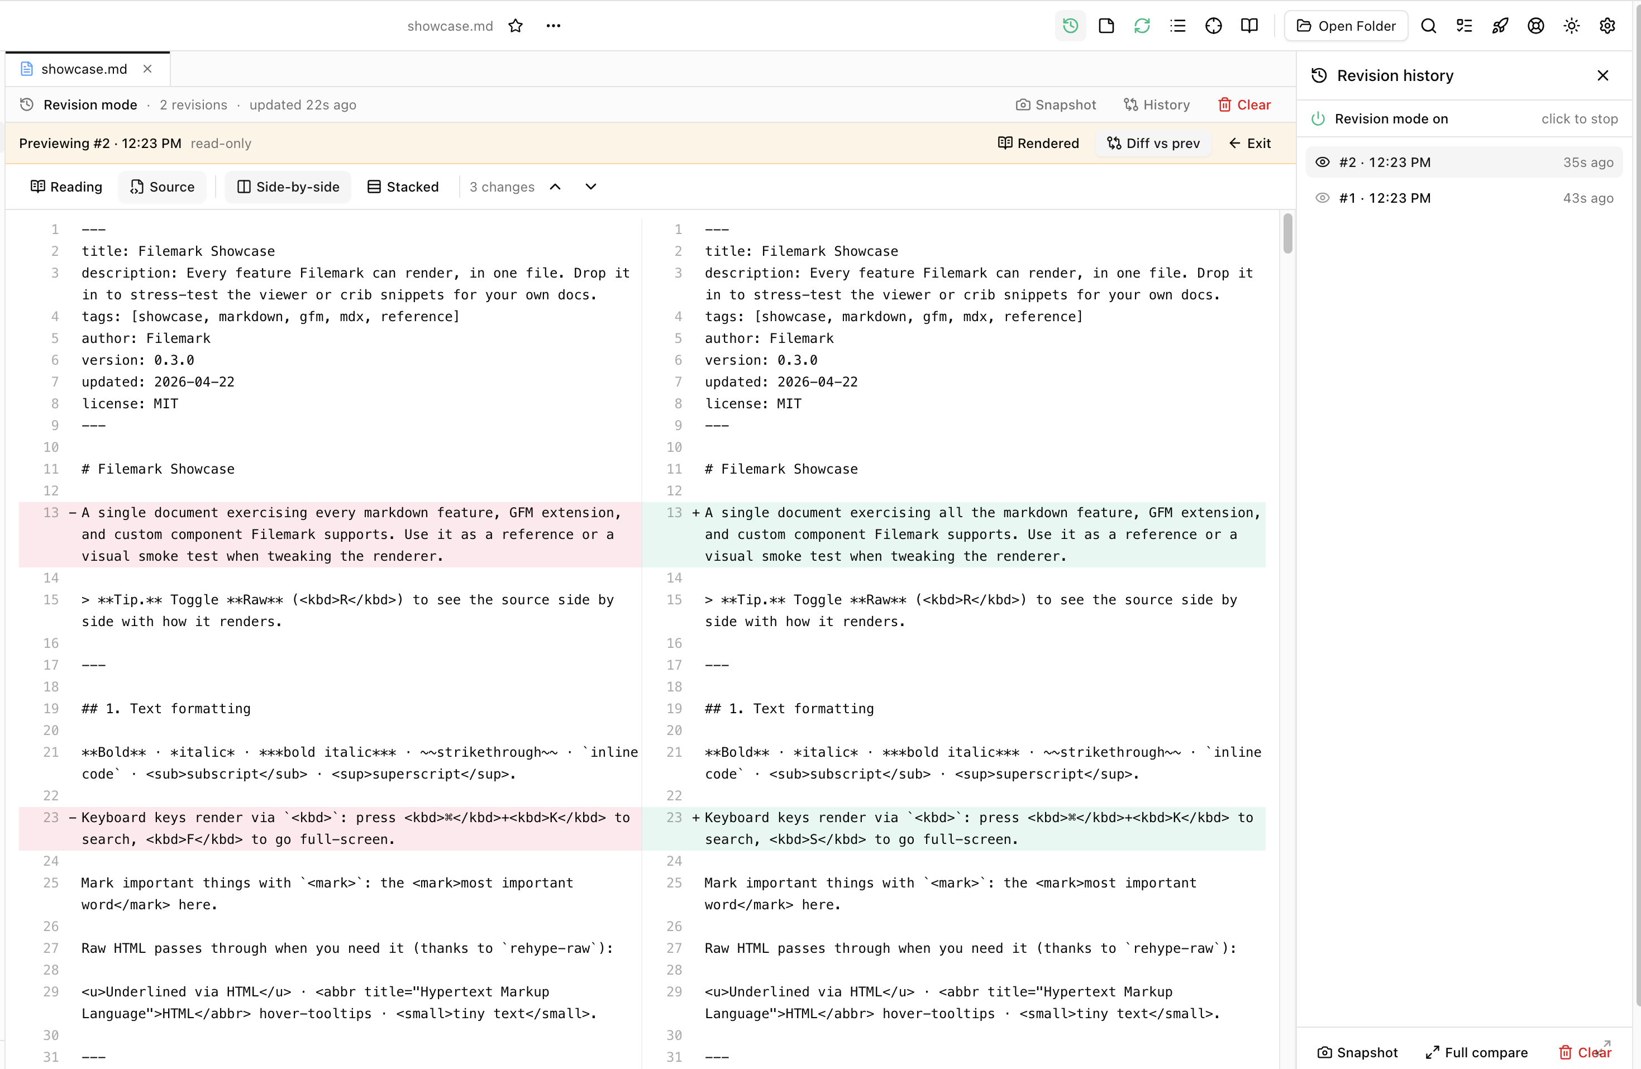Screen dimensions: 1641x1069
Task: Click '2 revisions' status text
Action: [193, 105]
